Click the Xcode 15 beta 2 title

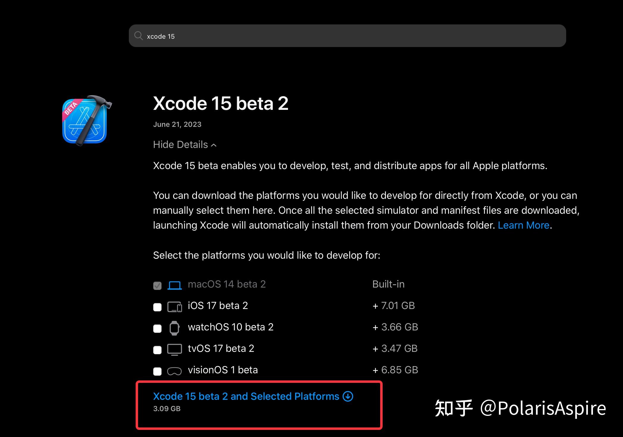tap(220, 104)
